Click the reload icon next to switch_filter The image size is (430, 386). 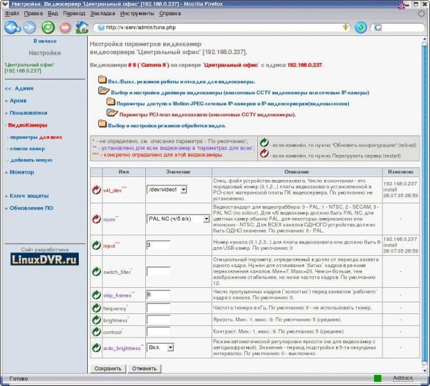coord(96,272)
